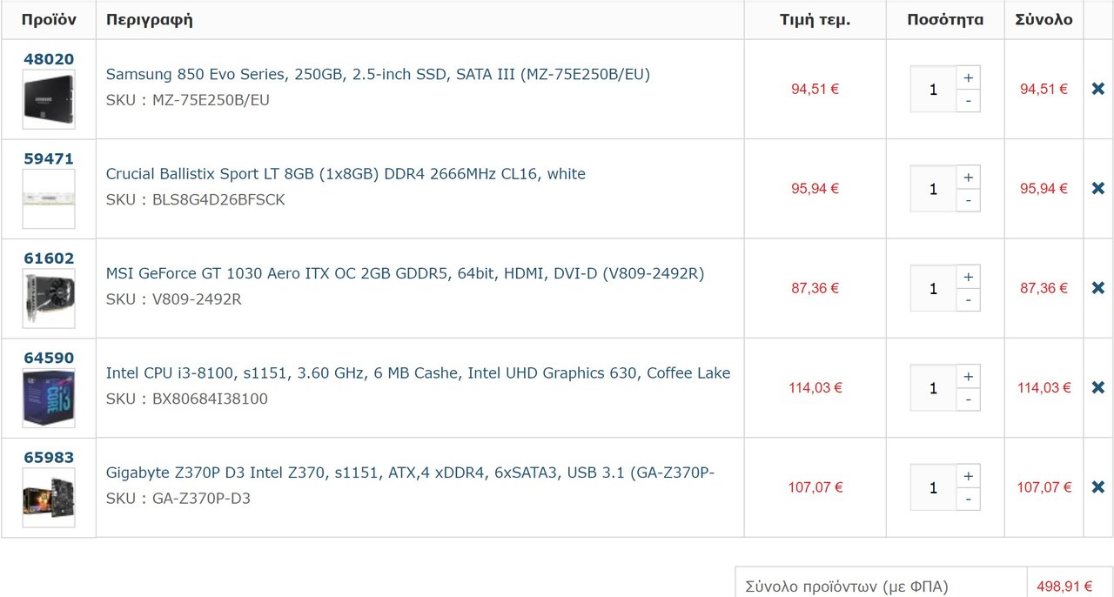
Task: View Intel Core i3 box thumbnail
Action: point(49,399)
